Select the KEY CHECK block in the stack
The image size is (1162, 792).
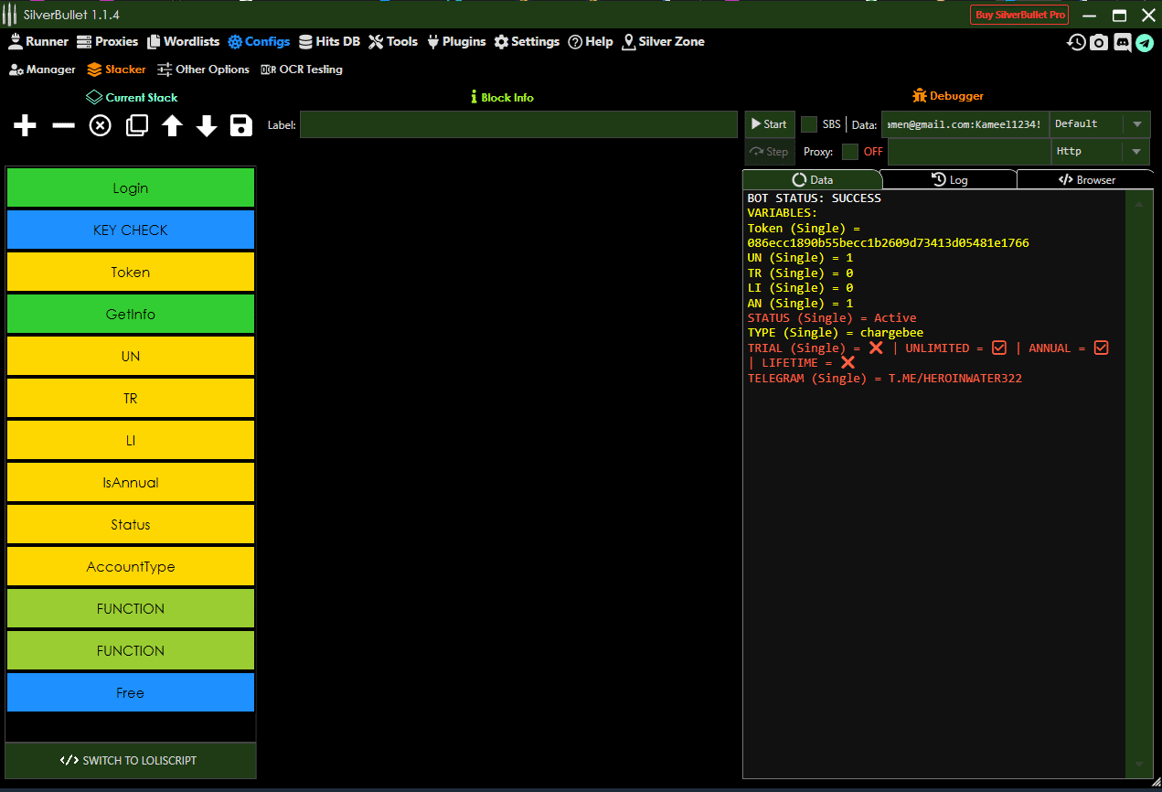(x=130, y=230)
